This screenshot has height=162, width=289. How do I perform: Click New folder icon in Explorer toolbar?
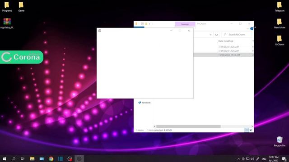click(146, 24)
